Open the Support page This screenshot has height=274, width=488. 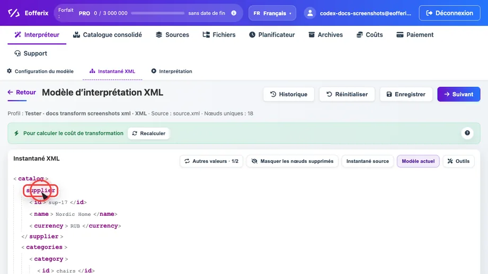pyautogui.click(x=31, y=53)
